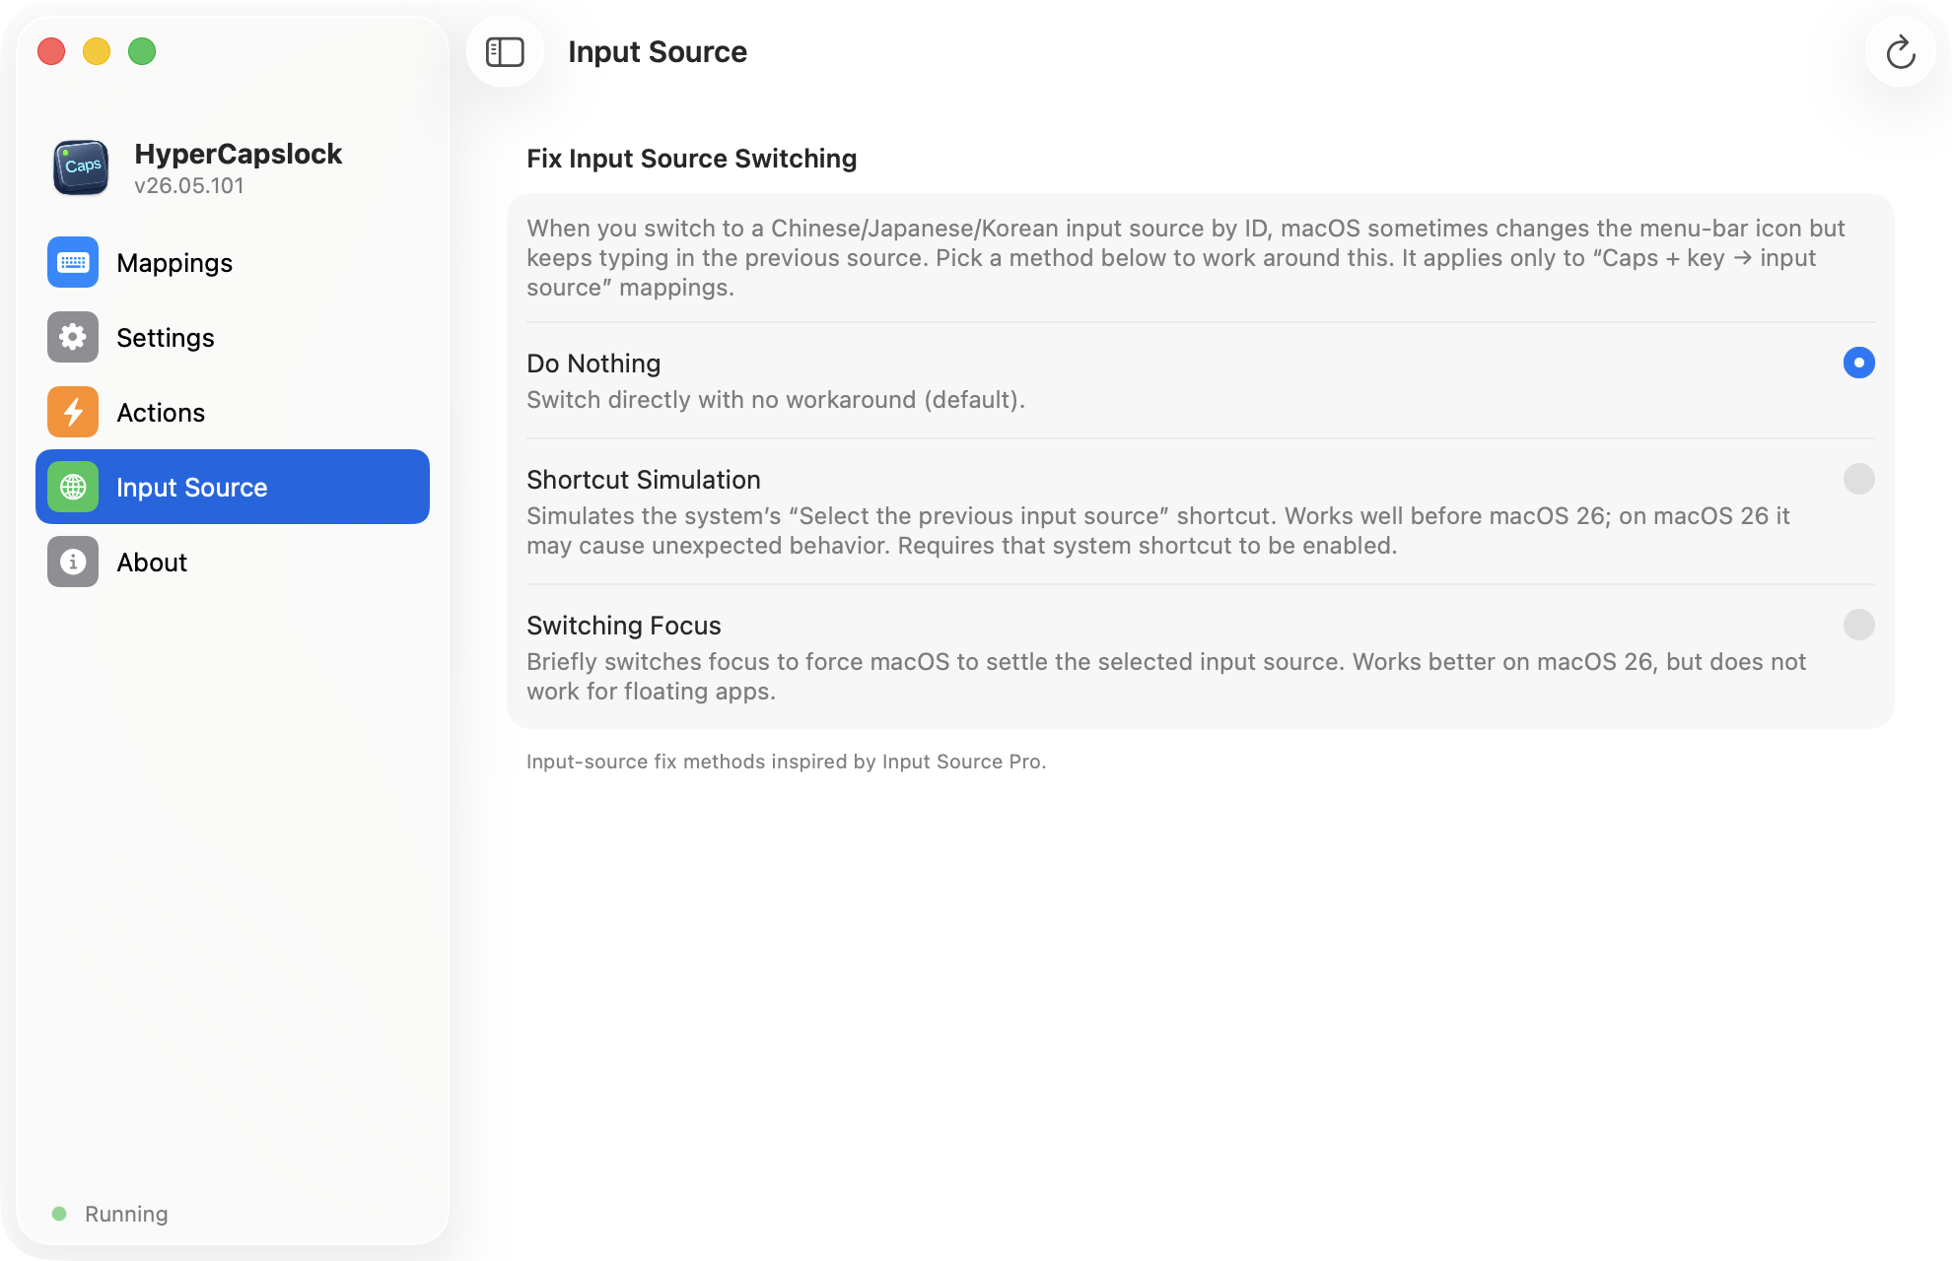Click the Input Source Pro credit text

(786, 762)
